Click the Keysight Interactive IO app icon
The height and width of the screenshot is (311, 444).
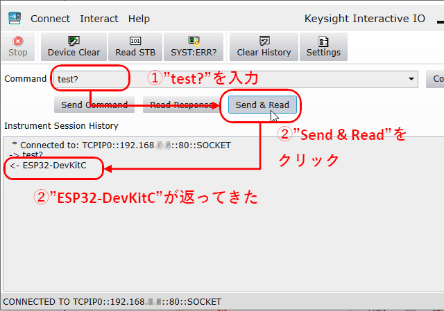pos(15,19)
